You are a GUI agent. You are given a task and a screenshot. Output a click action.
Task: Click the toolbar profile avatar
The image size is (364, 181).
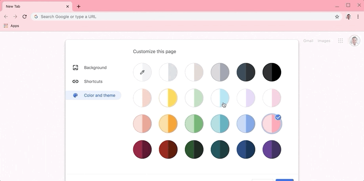(x=349, y=17)
